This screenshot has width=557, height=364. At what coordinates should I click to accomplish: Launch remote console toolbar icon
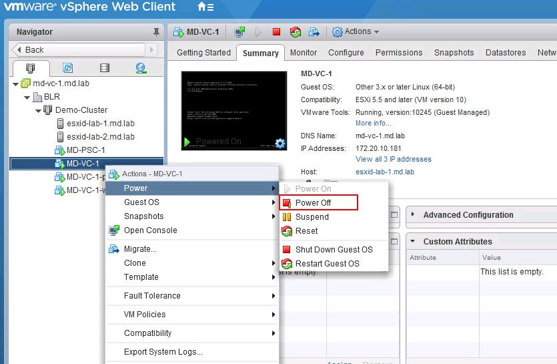pos(239,32)
